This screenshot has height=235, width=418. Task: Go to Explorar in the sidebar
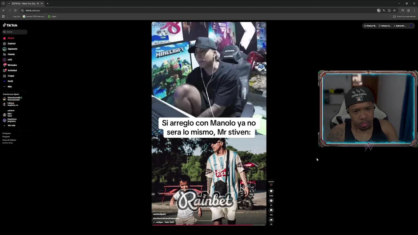coord(9,43)
